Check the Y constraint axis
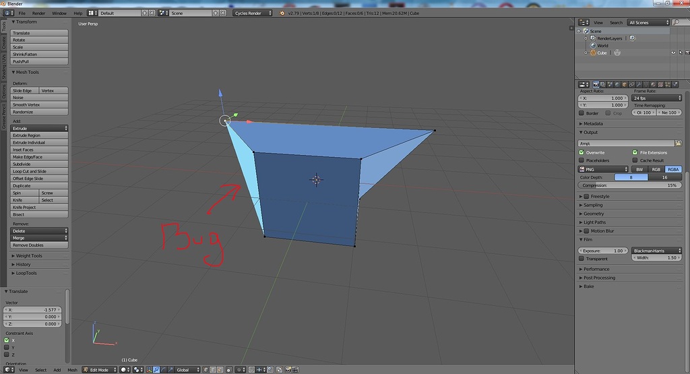The image size is (690, 374). click(7, 347)
